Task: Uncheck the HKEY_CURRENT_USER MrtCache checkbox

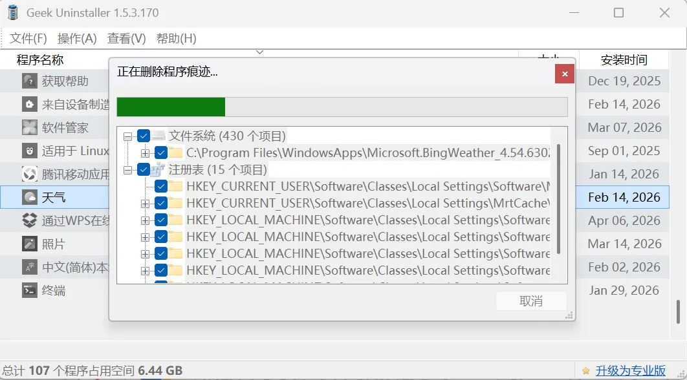Action: [161, 203]
